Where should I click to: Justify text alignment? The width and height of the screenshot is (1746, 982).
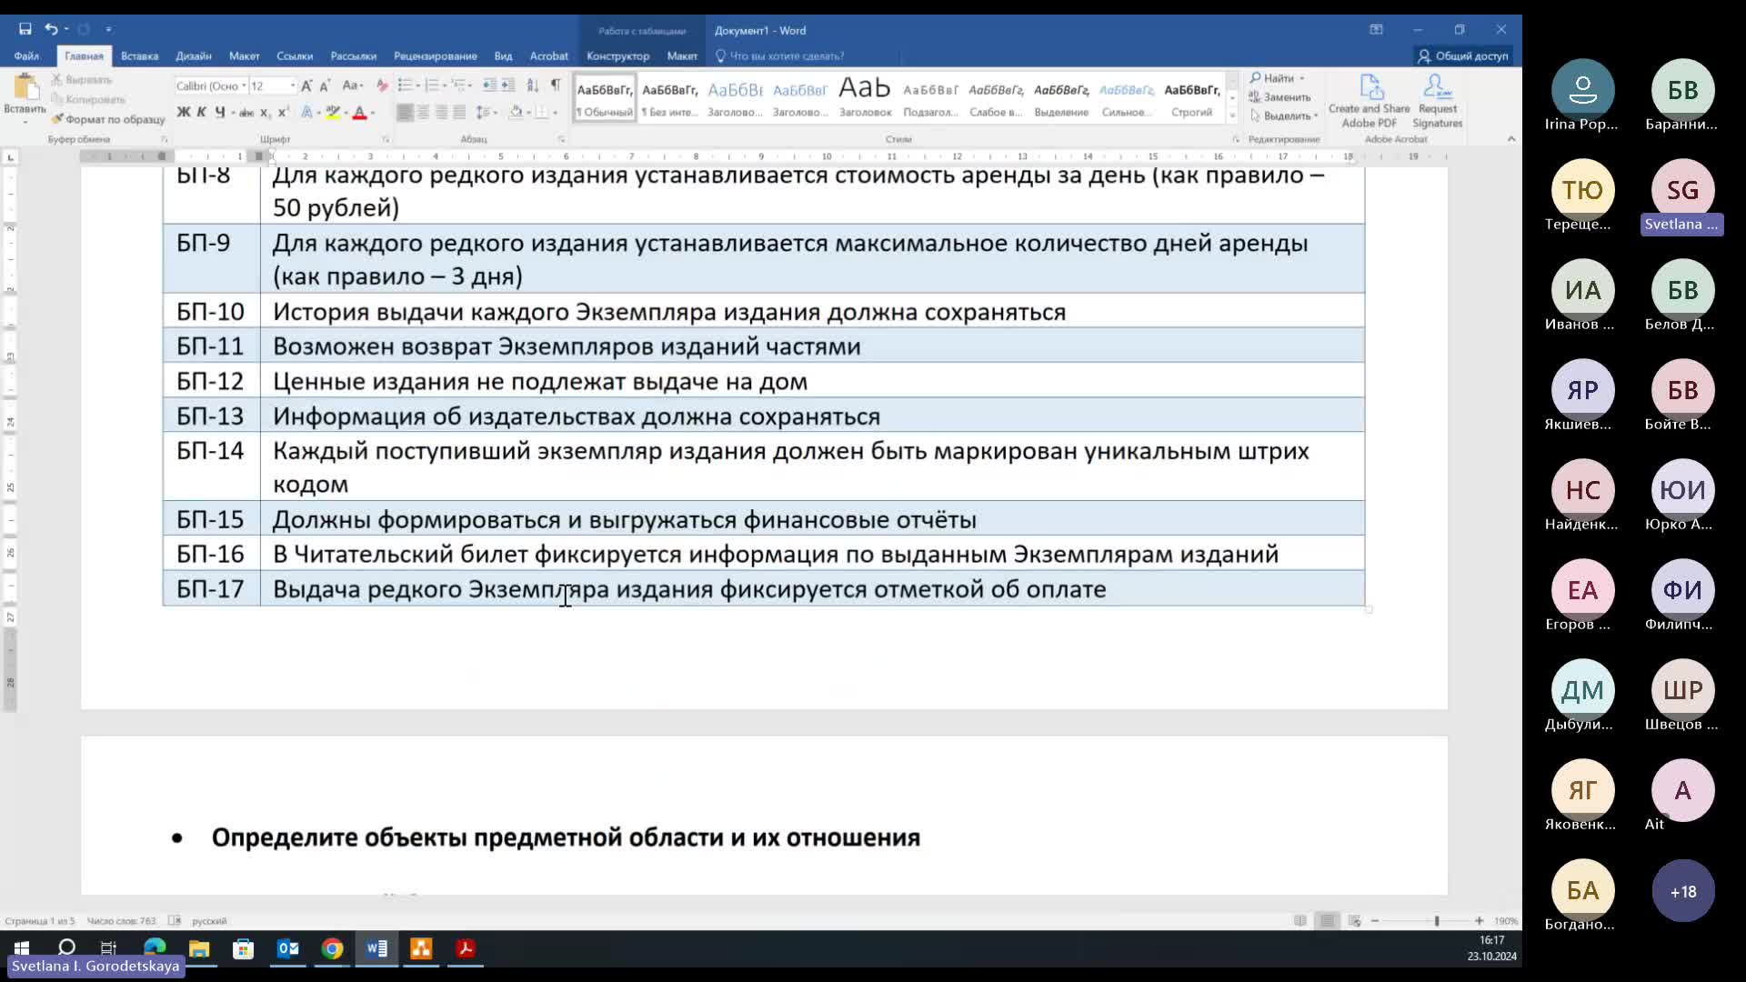tap(460, 112)
